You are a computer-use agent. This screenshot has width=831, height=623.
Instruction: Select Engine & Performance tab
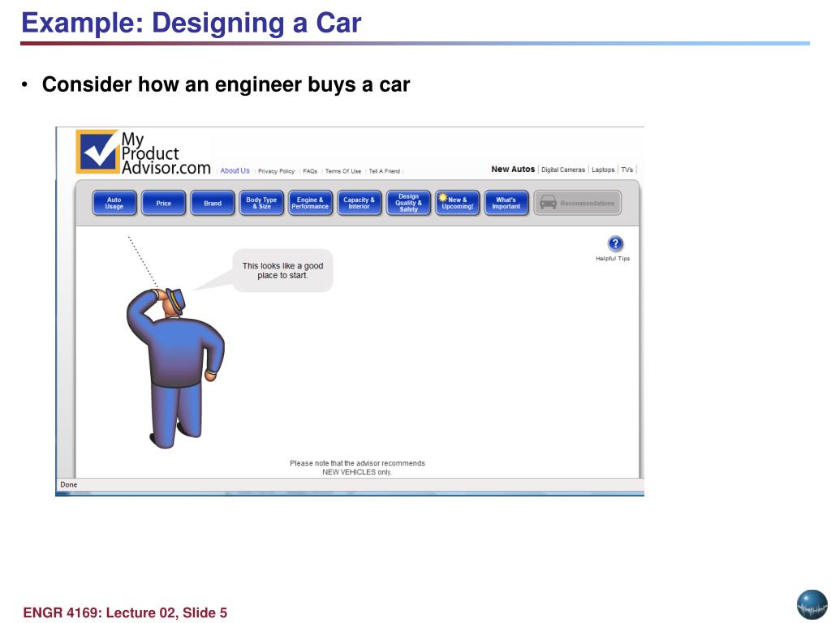(310, 203)
